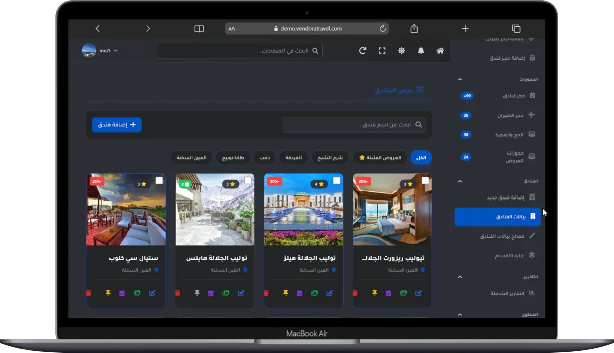
Task: Check the box on ستيال سي كلوب card
Action: (159, 181)
